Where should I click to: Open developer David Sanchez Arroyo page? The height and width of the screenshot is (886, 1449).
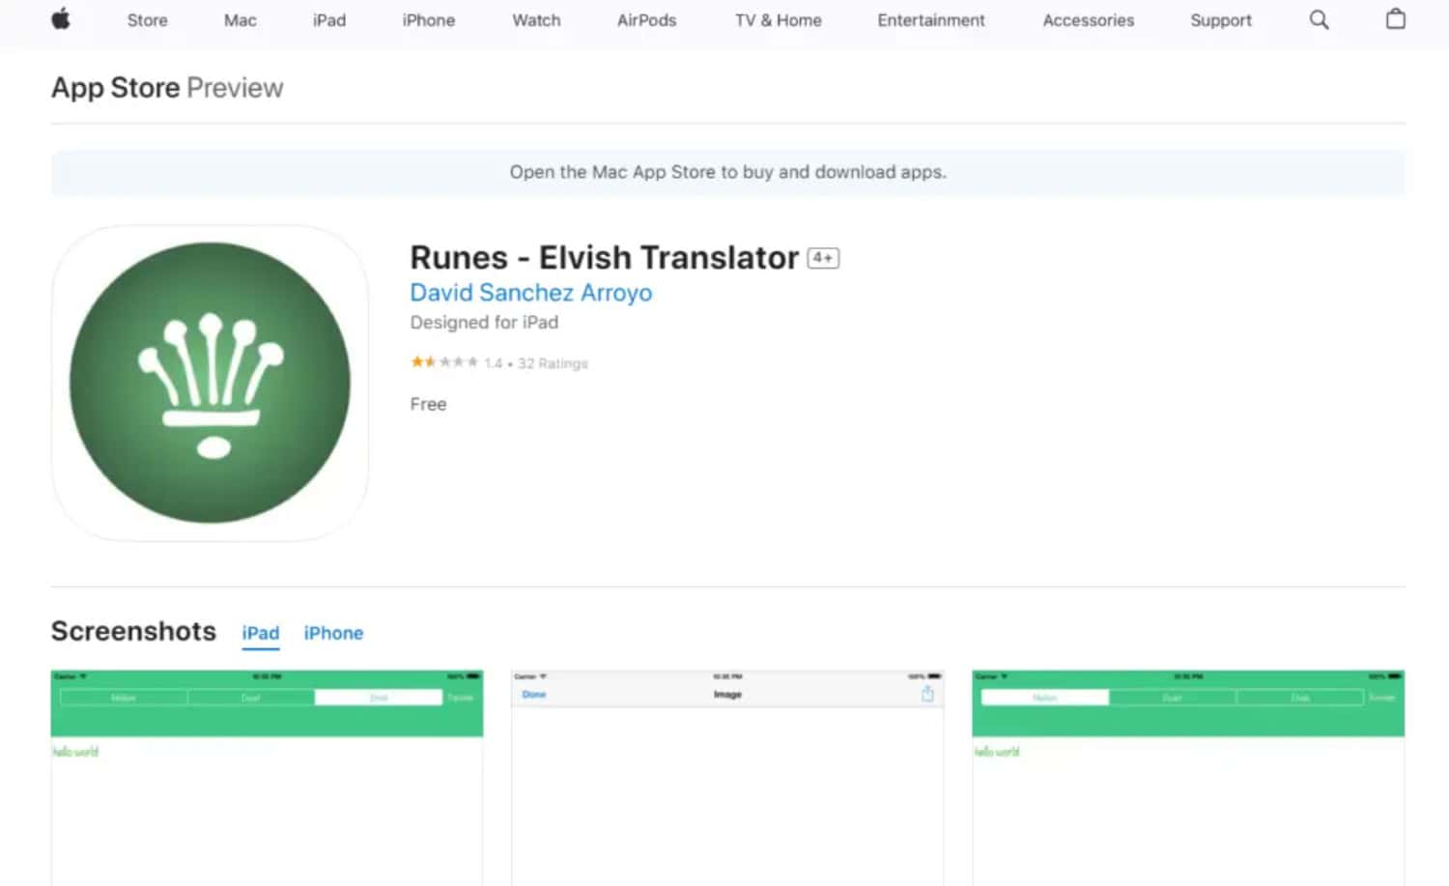point(531,293)
